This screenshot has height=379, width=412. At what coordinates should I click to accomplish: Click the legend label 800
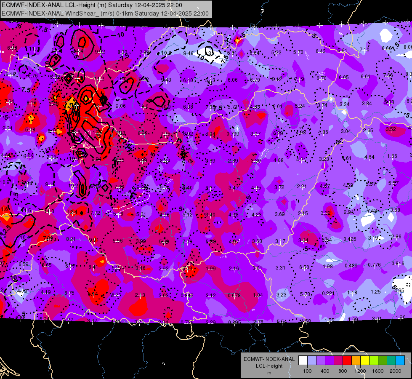pyautogui.click(x=343, y=371)
